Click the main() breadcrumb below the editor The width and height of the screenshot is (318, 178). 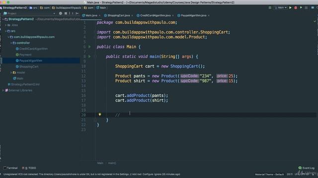click(x=112, y=163)
